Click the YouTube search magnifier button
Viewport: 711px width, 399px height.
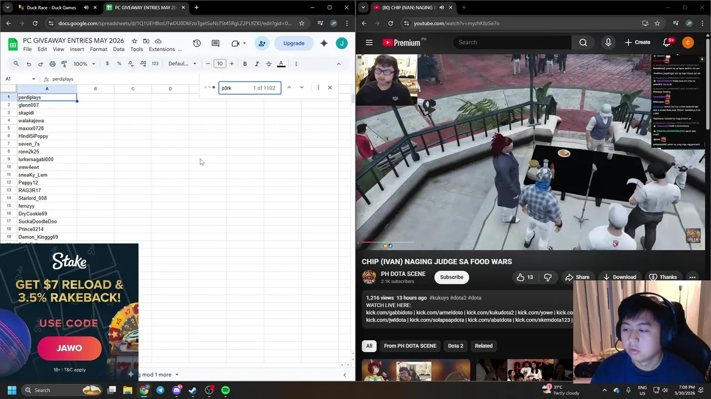click(583, 43)
